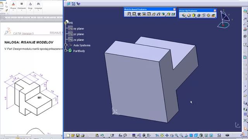This screenshot has width=248, height=139.
Task: Click the Normal View icon
Action: [186, 136]
